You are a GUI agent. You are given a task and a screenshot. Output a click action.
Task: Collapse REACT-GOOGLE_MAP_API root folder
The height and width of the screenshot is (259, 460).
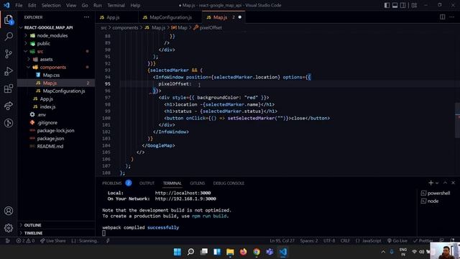[x=21, y=27]
